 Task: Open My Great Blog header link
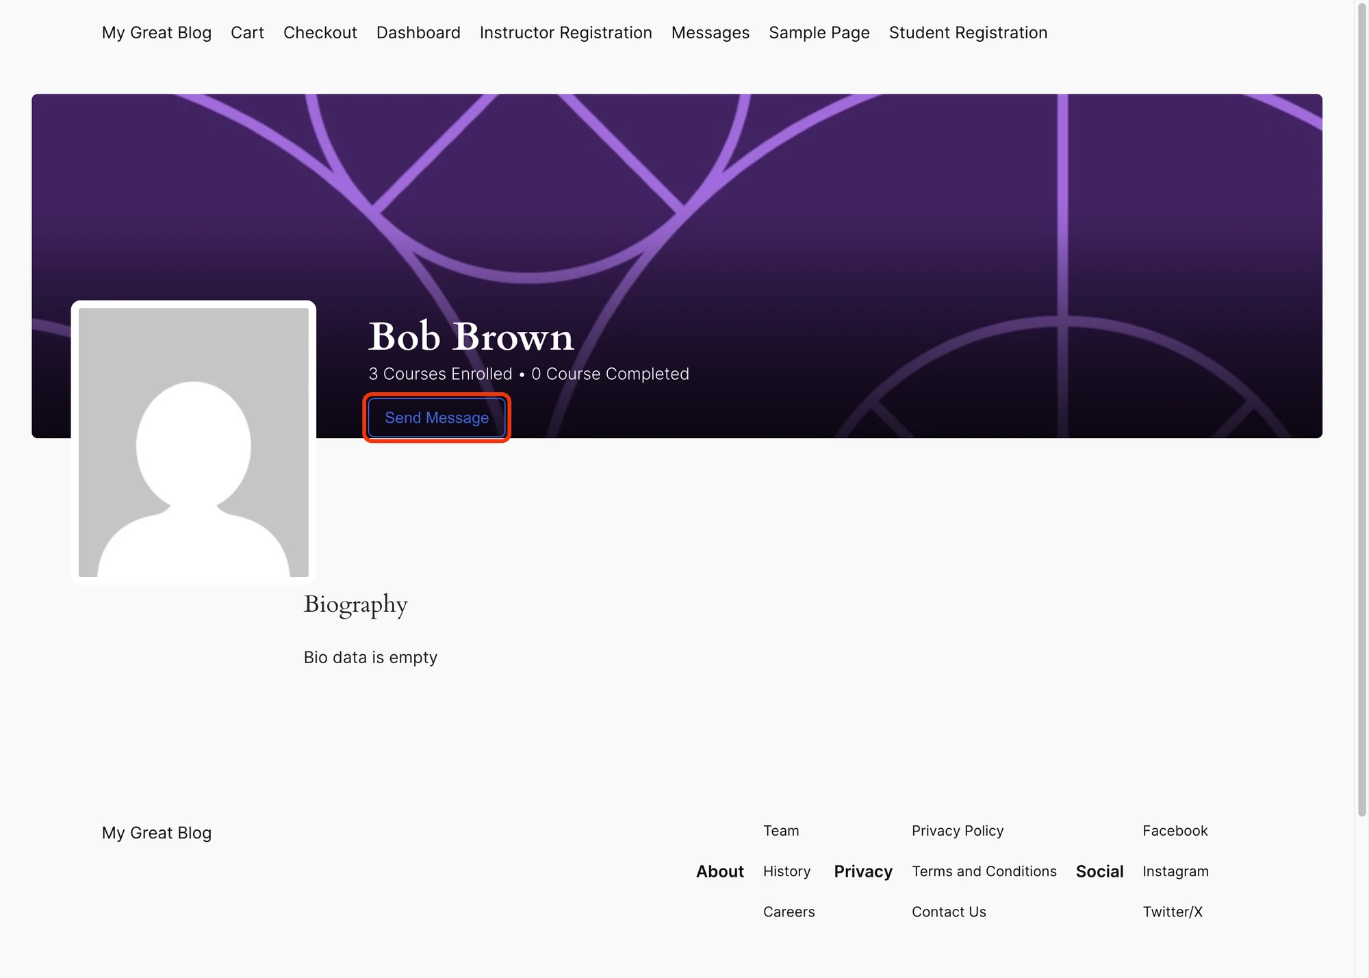pos(157,33)
